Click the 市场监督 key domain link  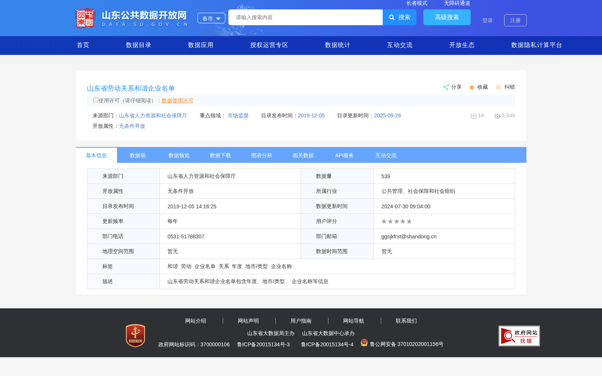pos(238,115)
